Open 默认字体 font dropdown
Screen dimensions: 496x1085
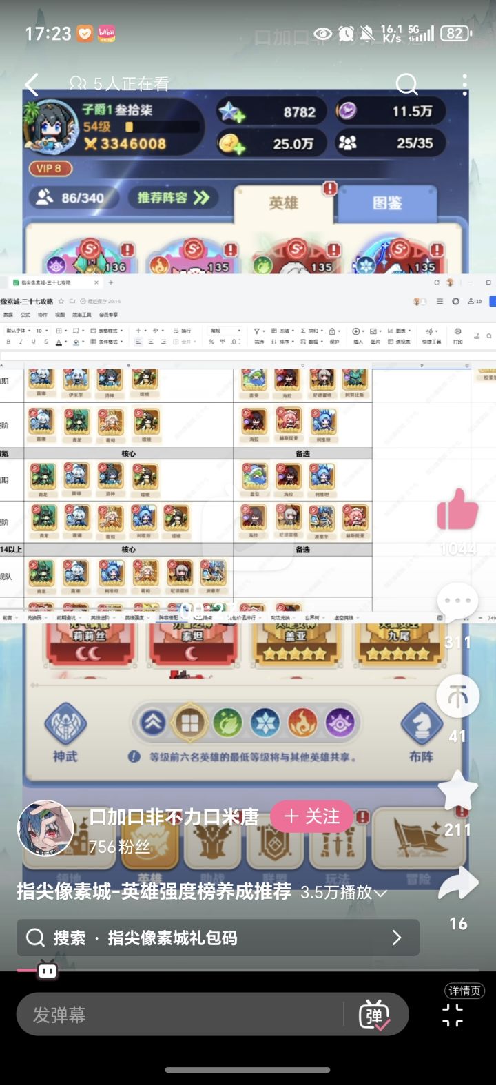point(17,331)
